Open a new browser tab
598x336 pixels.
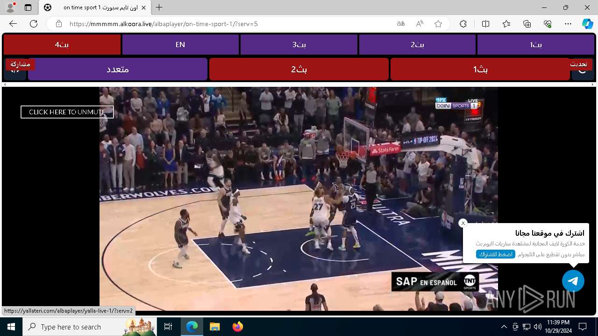[159, 7]
